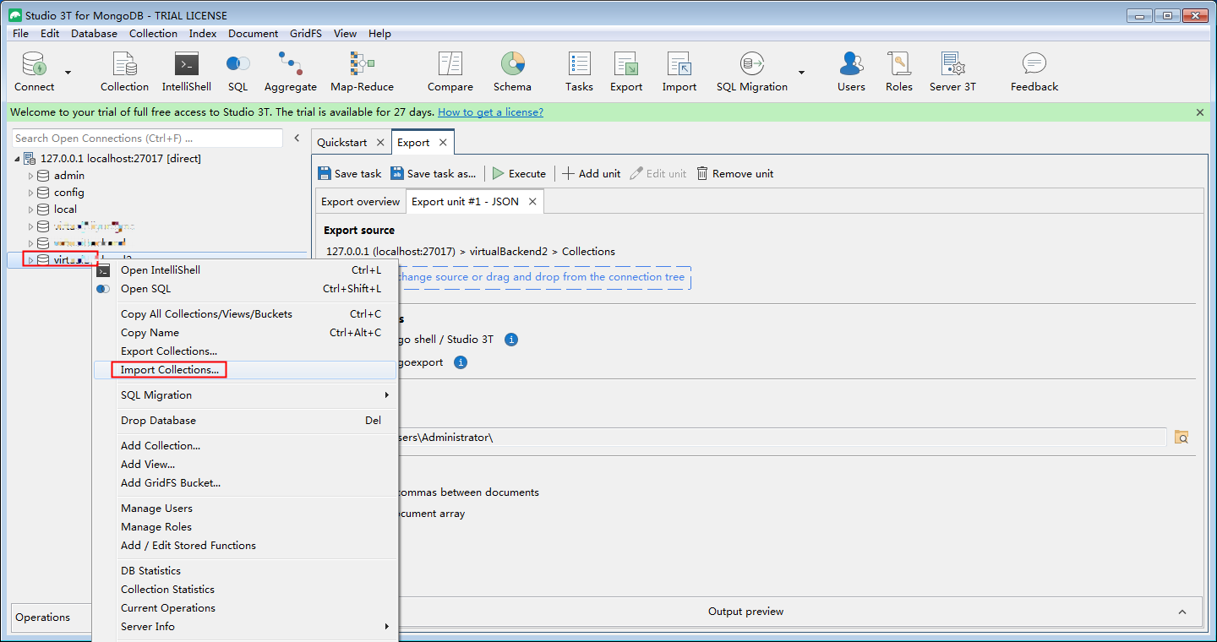Switch to the Export overview tab
This screenshot has height=642, width=1217.
360,202
